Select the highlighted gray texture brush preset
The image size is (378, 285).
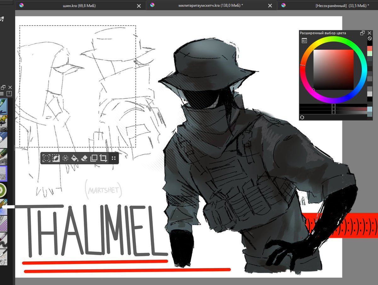(x=3, y=173)
